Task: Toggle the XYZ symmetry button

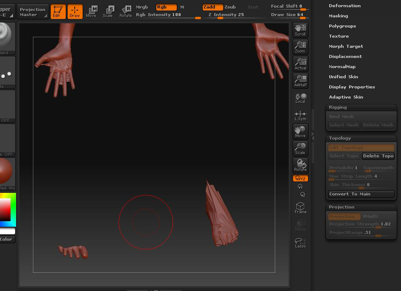Action: point(300,178)
